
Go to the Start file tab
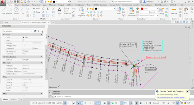coord(6,23)
